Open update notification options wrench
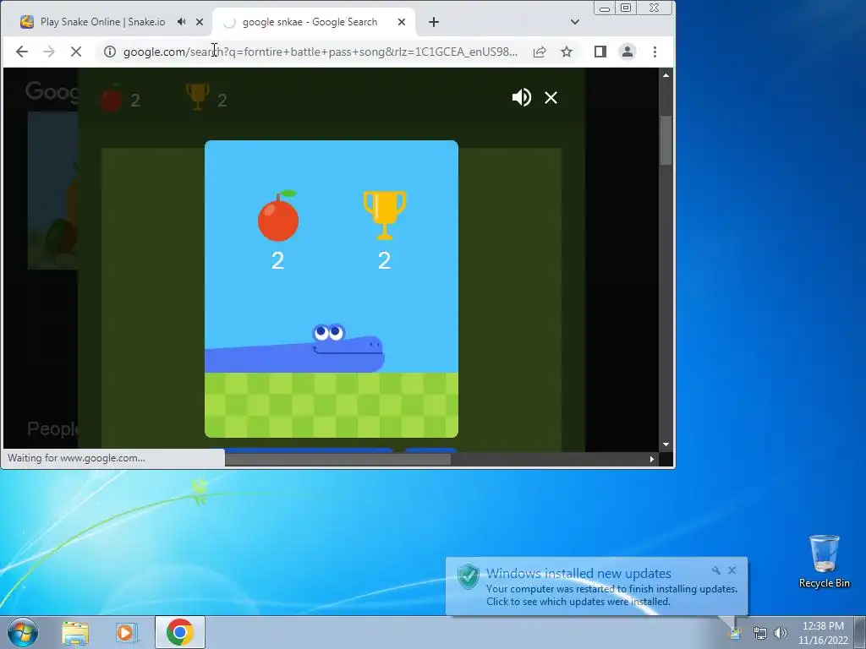 716,570
